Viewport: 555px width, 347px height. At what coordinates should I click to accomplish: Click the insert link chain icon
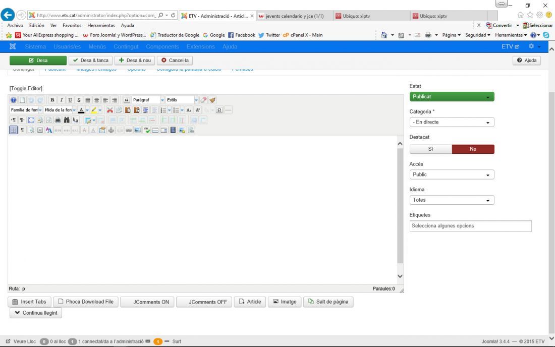[129, 130]
